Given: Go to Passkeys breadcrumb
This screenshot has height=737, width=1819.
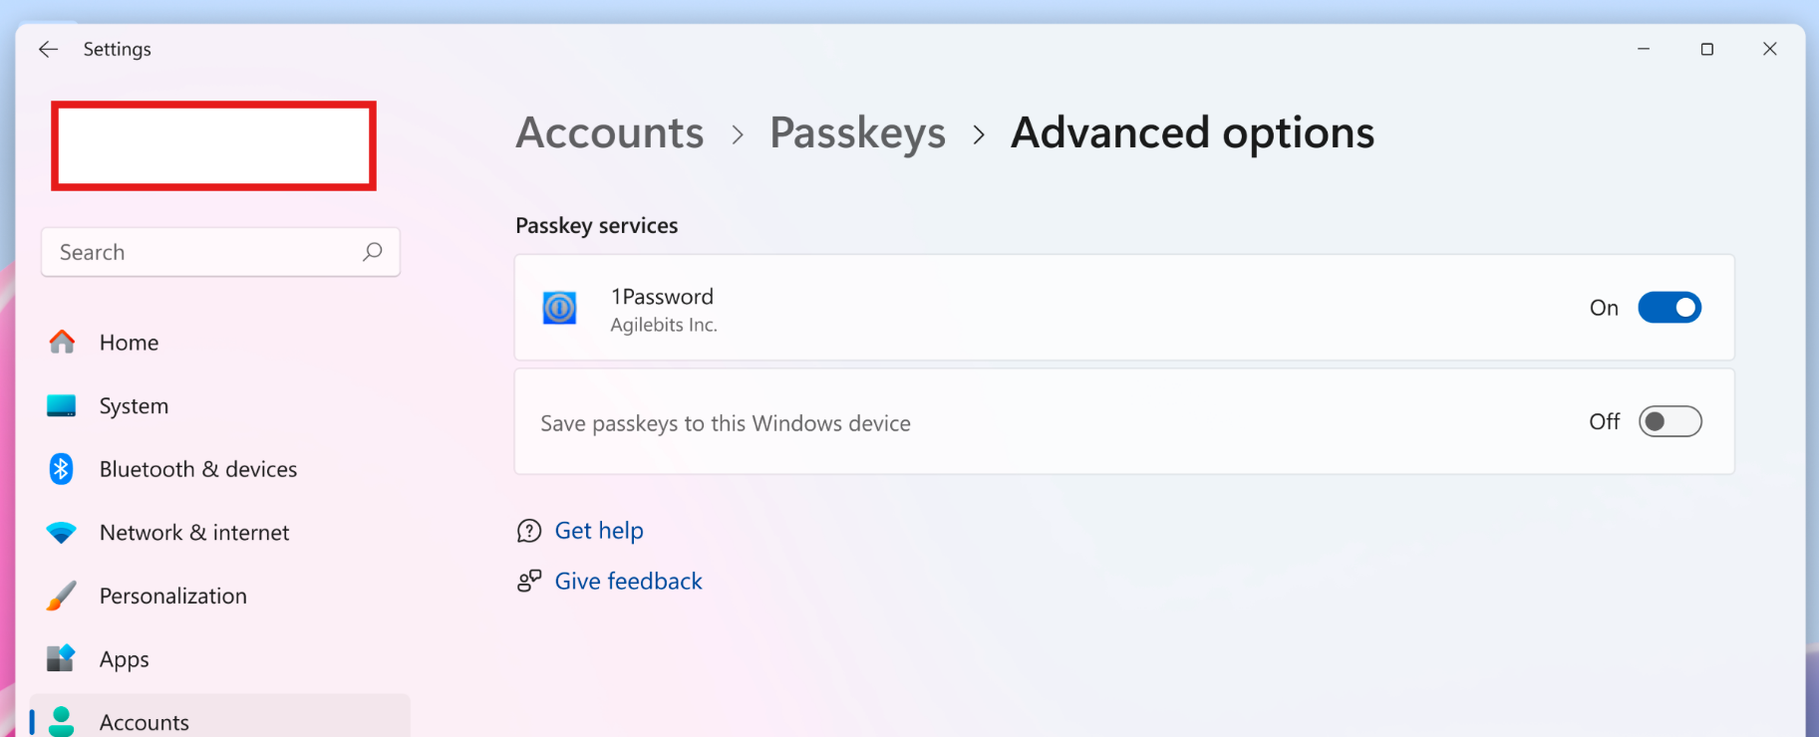Looking at the screenshot, I should pos(857,132).
